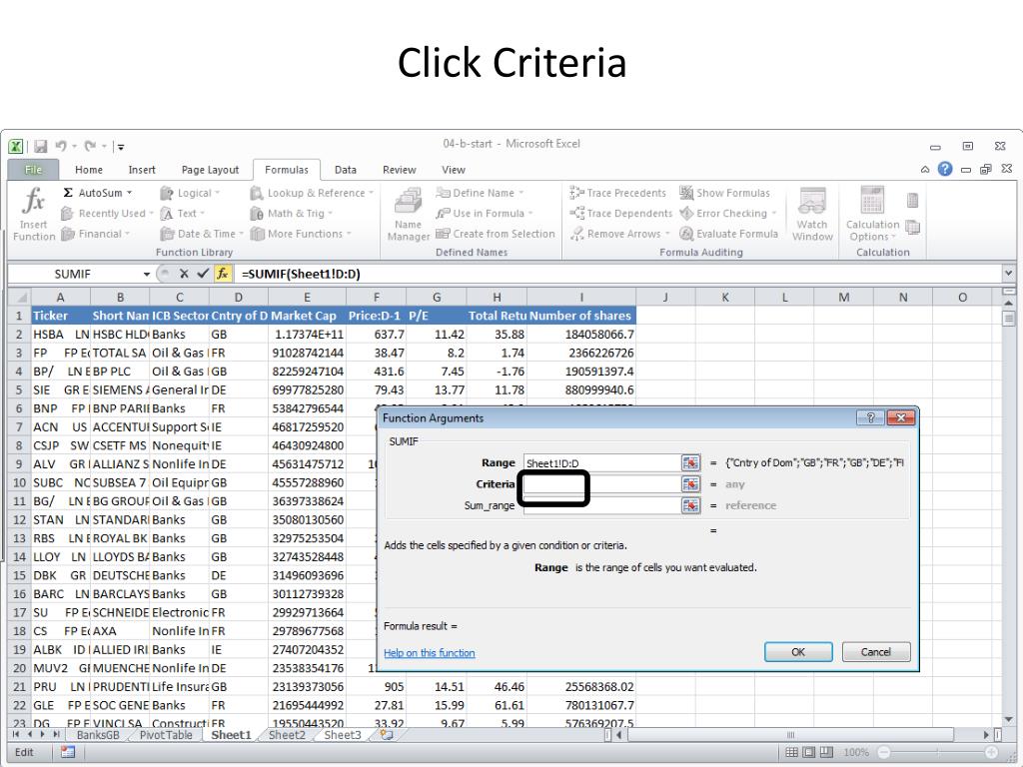Expand the formula bar

pyautogui.click(x=1009, y=274)
